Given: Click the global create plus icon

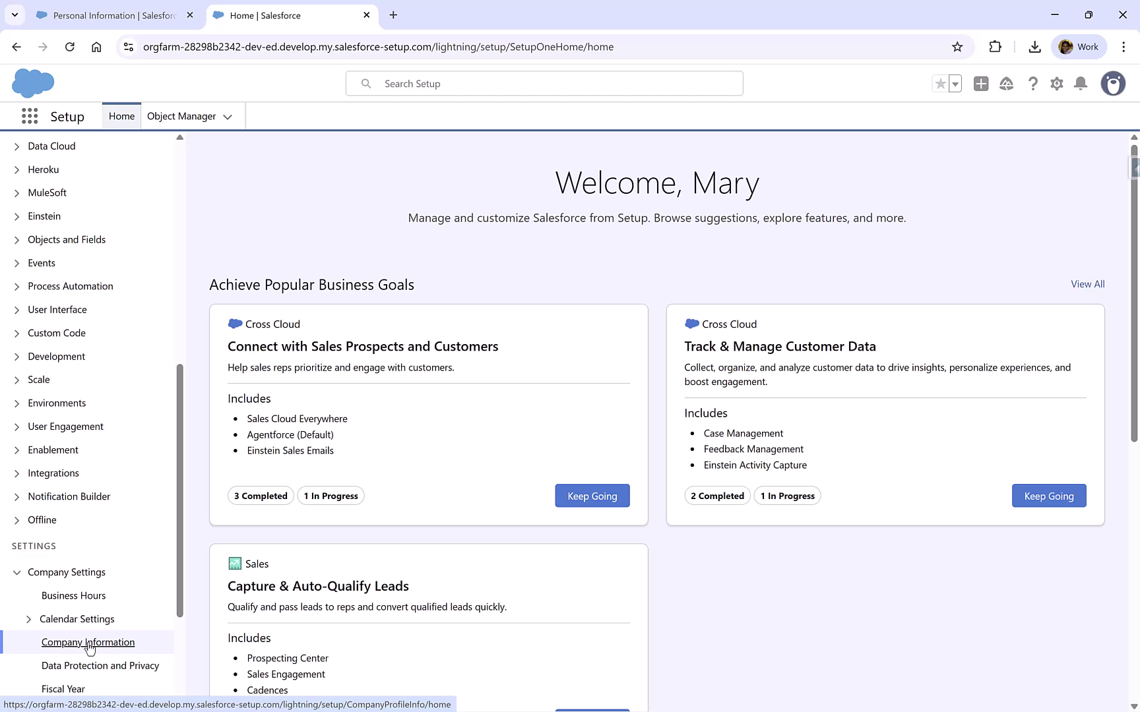Looking at the screenshot, I should (981, 84).
